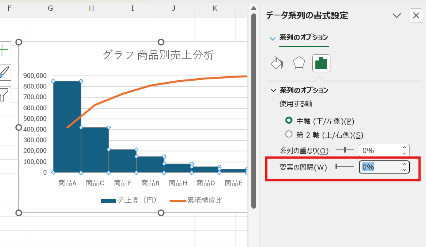
Task: Open the Fill & Line paint bucket tab
Action: [x=277, y=63]
